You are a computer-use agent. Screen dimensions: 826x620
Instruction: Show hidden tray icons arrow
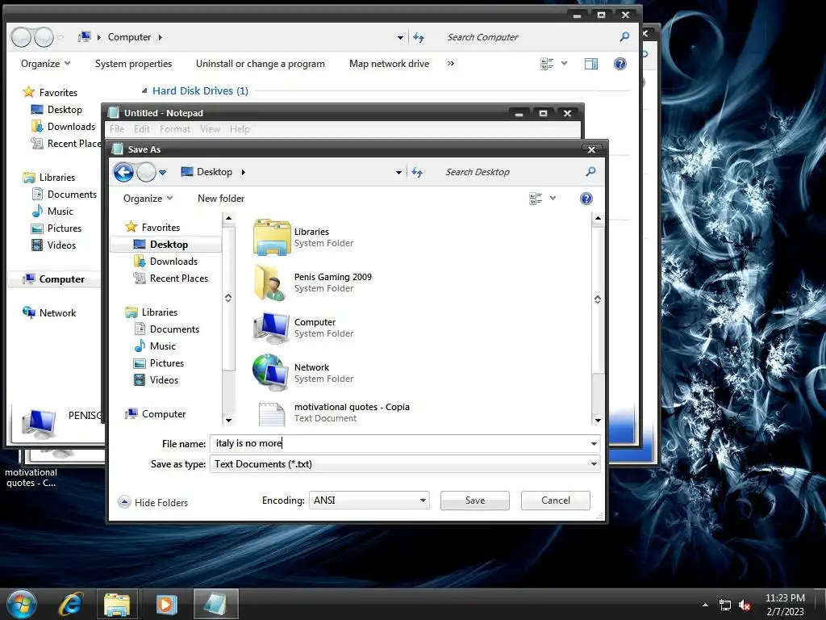(x=705, y=605)
